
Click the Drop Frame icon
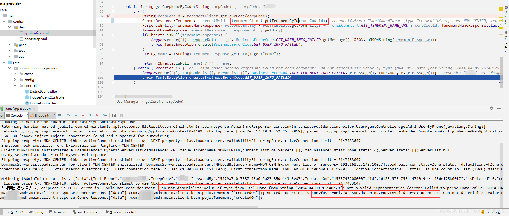point(98,116)
